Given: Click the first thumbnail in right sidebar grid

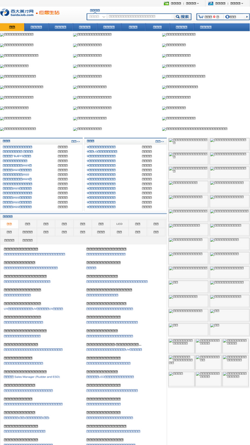Looking at the screenshot, I should tap(189, 144).
